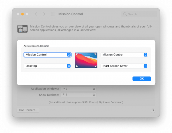Click the magnifier icon in Search
Screen dimensions: 172x133
[125, 14]
